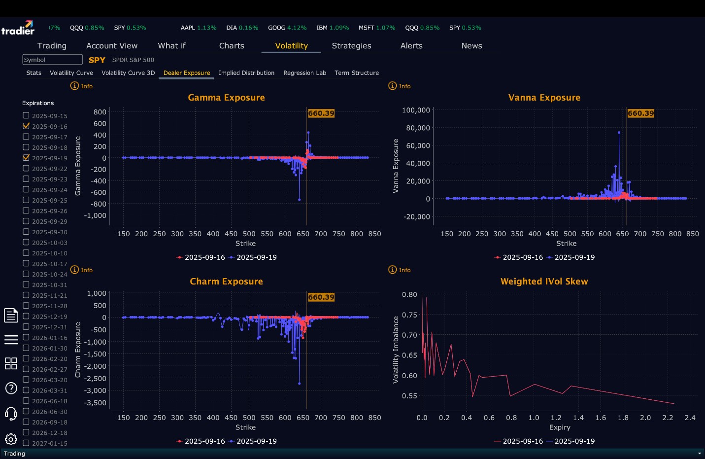Show Info for Weighted IVol Skew chart
The height and width of the screenshot is (459, 705).
pos(400,270)
